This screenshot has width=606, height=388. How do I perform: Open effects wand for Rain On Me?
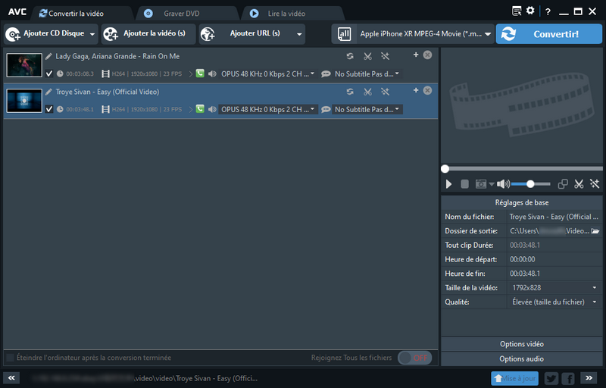[x=385, y=56]
